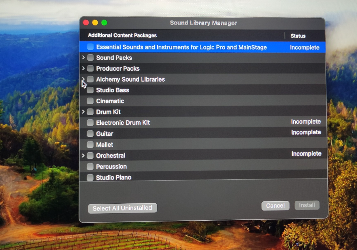Tick the Essential Sounds and Instruments checkbox
Viewport: 357px width, 250px height.
coord(90,47)
